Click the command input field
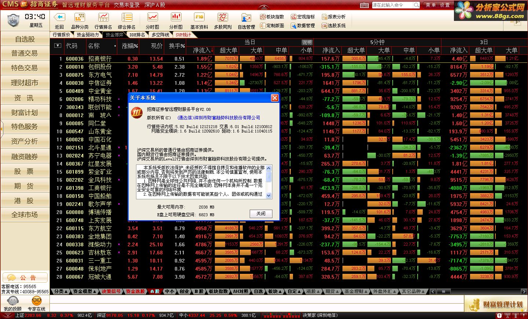 point(392,5)
